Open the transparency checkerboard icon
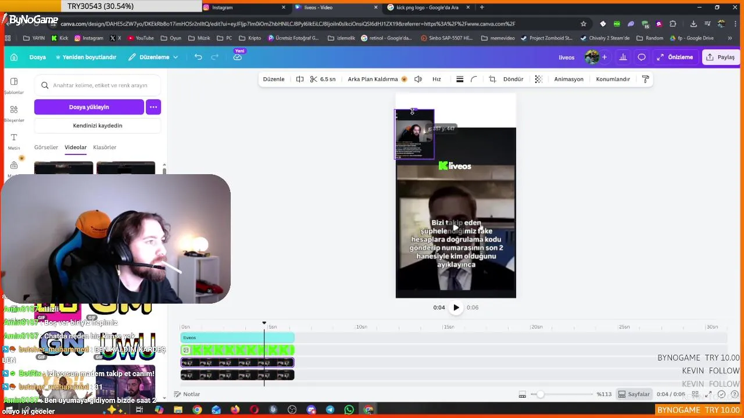The width and height of the screenshot is (744, 418). [539, 79]
